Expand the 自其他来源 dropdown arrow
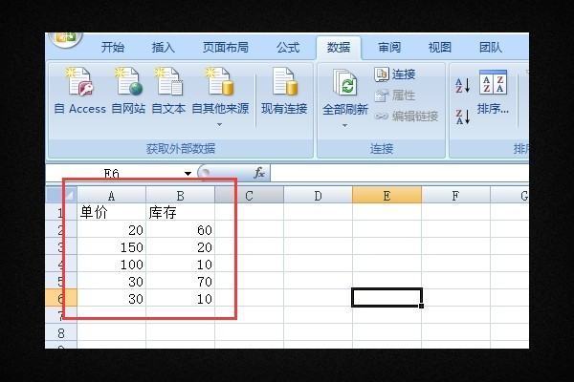574x382 pixels. (219, 125)
